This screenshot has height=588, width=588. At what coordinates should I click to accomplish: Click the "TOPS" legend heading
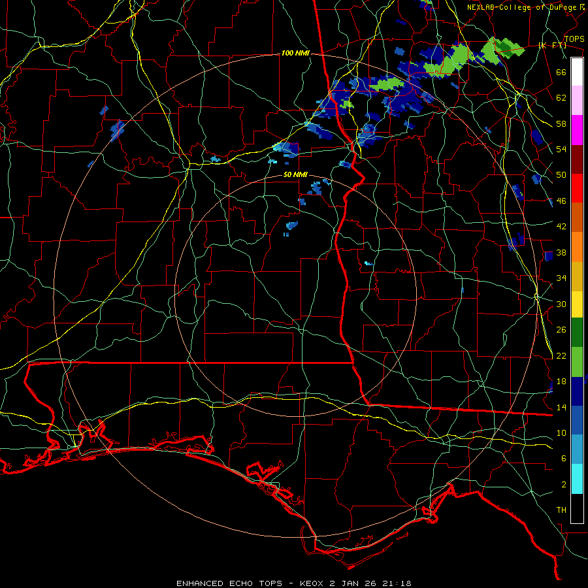coord(574,39)
